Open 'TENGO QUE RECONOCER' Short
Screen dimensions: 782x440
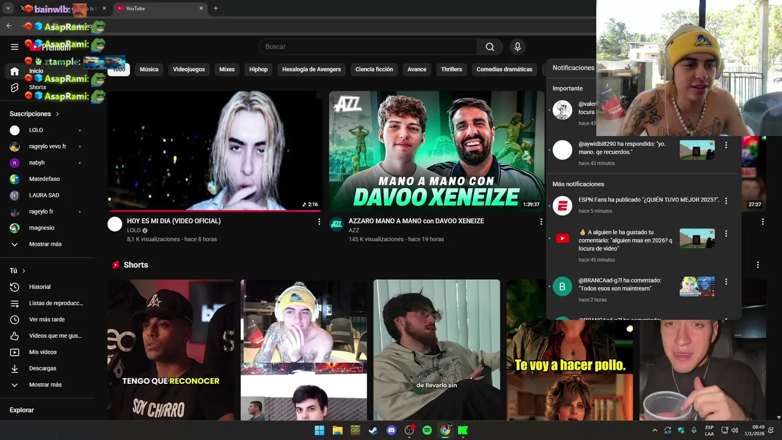170,350
